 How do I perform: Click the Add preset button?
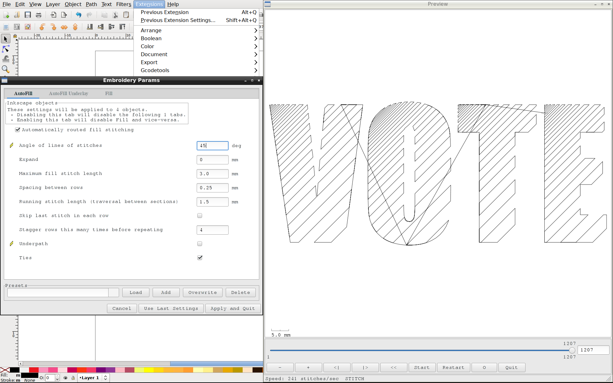point(166,292)
